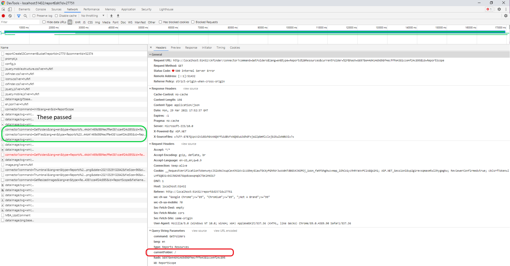Toggle the device emulation toolbar
The height and width of the screenshot is (266, 510).
[10, 9]
